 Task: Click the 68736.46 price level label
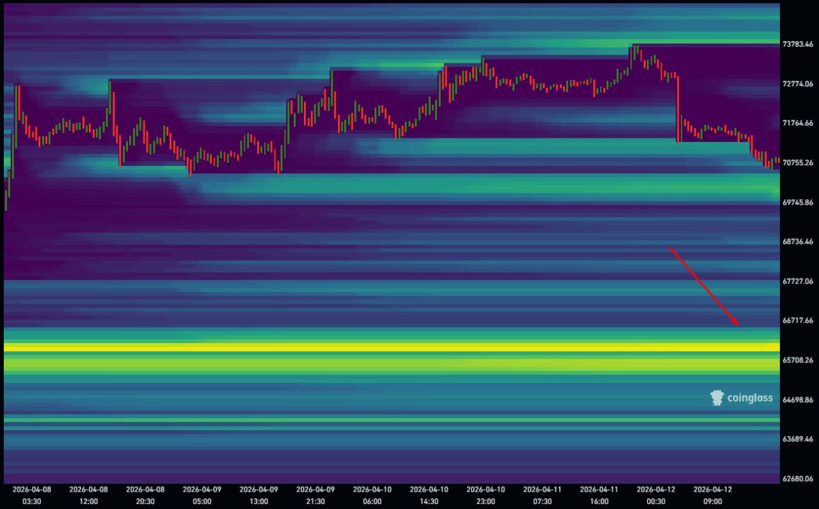[798, 241]
